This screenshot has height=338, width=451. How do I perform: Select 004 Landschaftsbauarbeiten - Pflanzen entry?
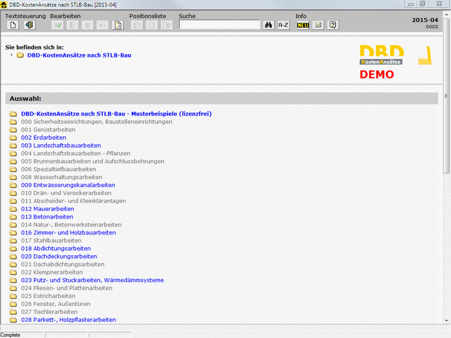[76, 153]
